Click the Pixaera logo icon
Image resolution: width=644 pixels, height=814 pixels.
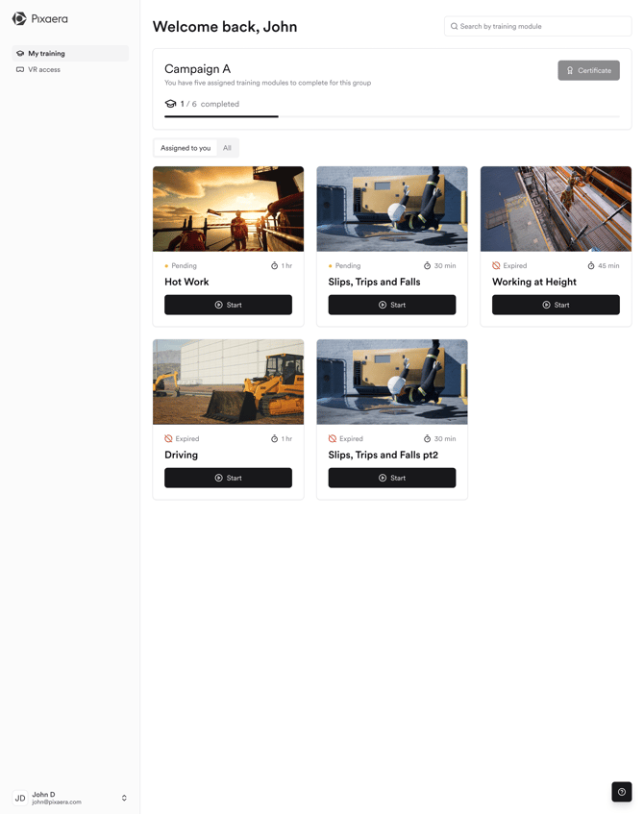pyautogui.click(x=19, y=18)
